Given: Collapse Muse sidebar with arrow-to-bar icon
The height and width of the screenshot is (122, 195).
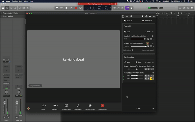Looking at the screenshot, I should (x=127, y=16).
